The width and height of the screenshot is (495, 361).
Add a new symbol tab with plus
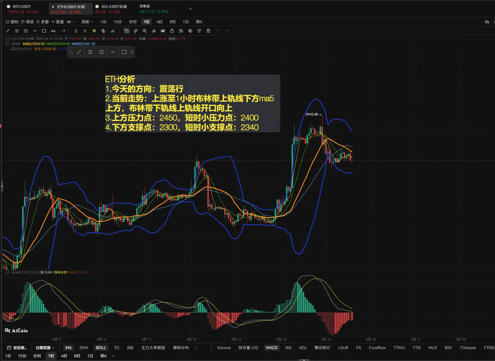[x=190, y=9]
